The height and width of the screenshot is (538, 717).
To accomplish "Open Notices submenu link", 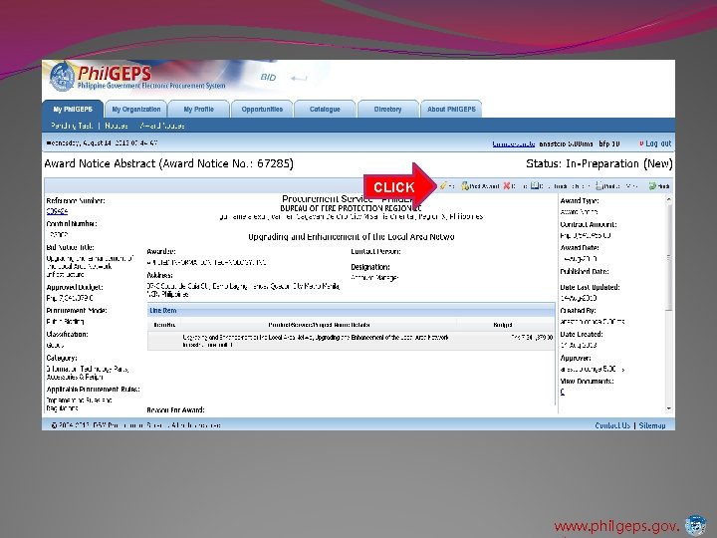I will pyautogui.click(x=117, y=126).
